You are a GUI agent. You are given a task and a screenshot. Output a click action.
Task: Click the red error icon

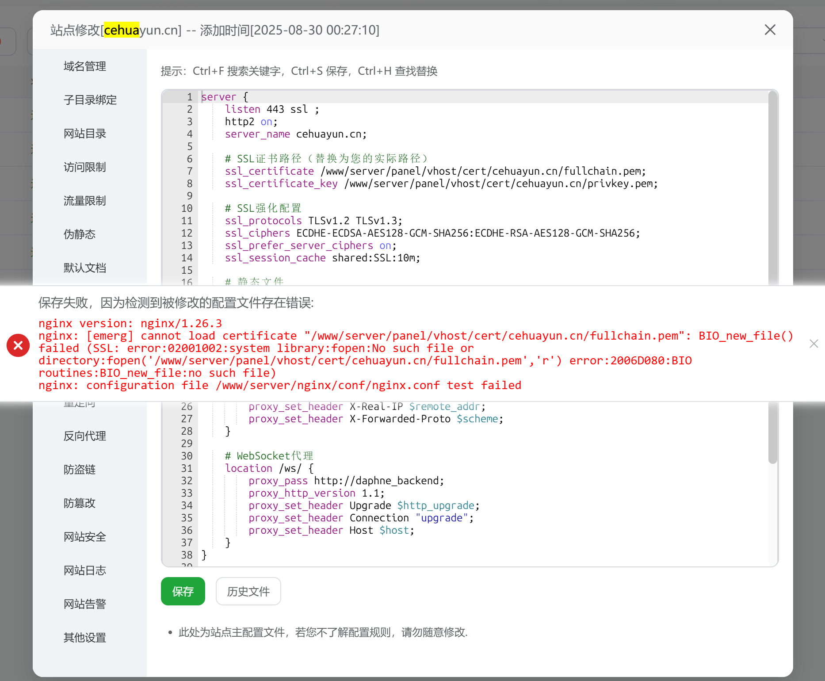click(x=18, y=345)
